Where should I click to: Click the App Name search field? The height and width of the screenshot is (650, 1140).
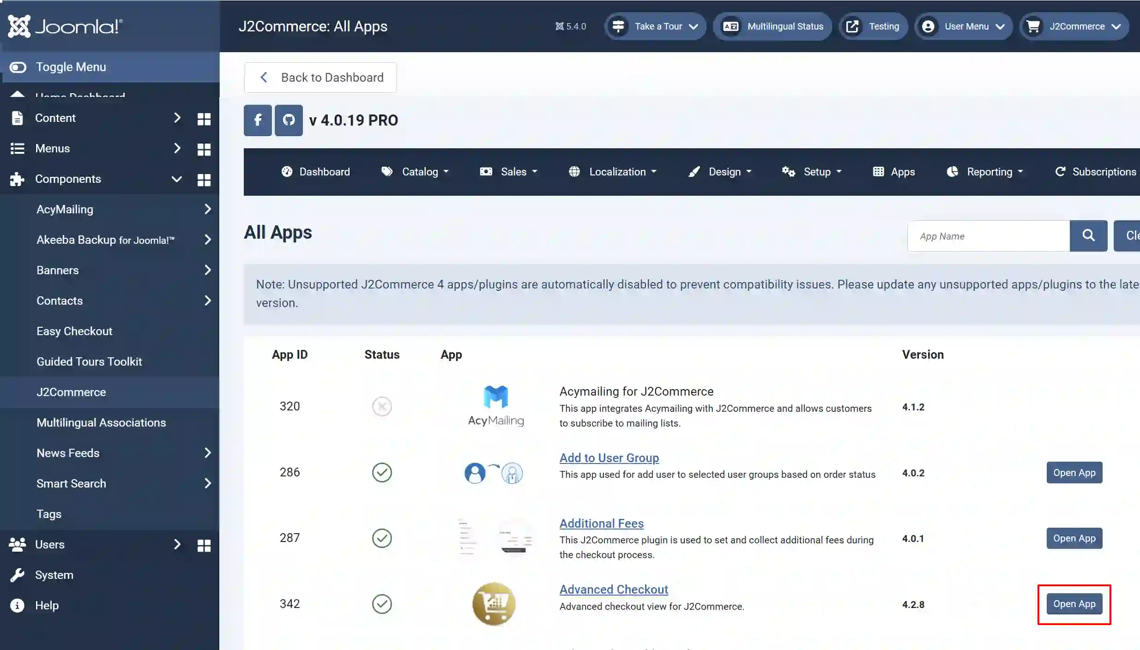click(x=989, y=236)
